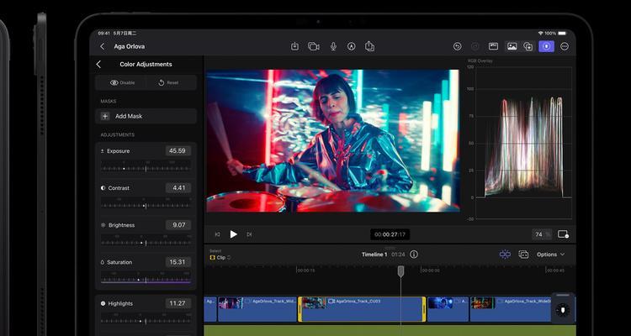Click the RGB Overlay scope
This screenshot has width=631, height=336.
tap(523, 143)
